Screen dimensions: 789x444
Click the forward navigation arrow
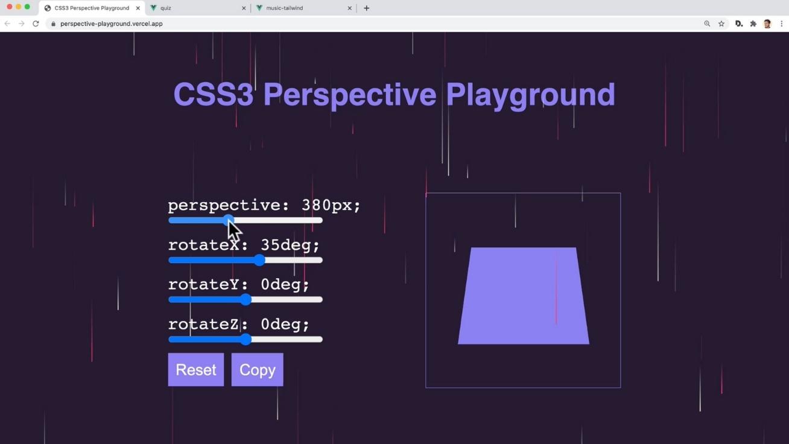click(21, 24)
